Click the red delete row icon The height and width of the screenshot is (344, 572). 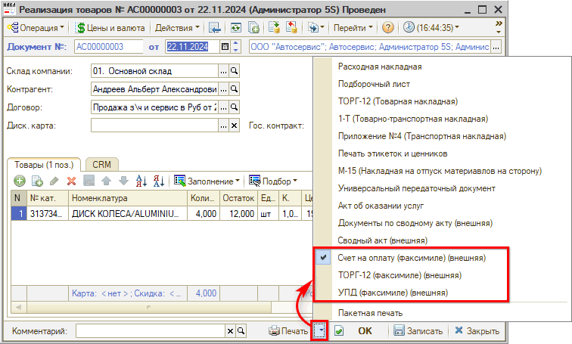tap(72, 181)
